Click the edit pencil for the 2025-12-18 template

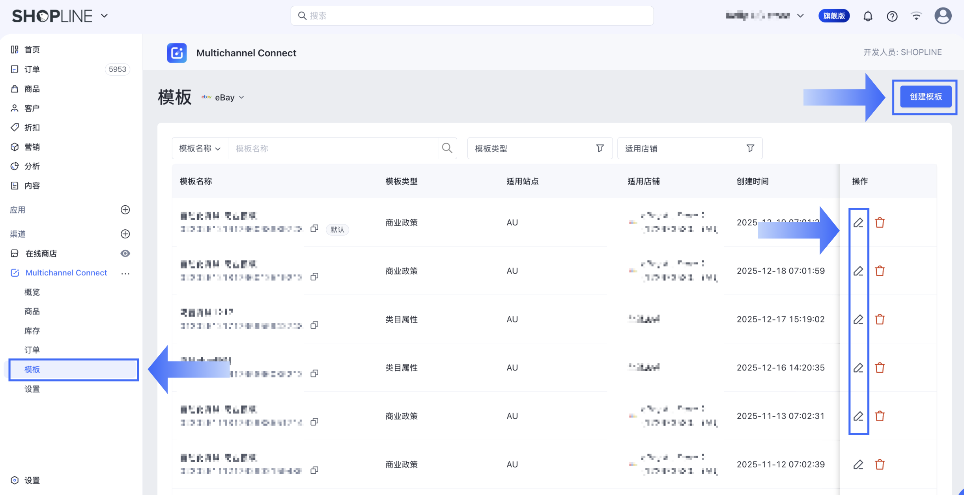pyautogui.click(x=858, y=271)
